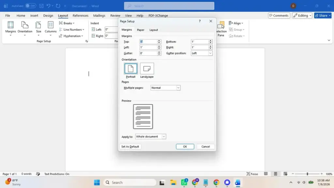Click the Bottom margin input field
This screenshot has height=188, width=334.
(200, 41)
